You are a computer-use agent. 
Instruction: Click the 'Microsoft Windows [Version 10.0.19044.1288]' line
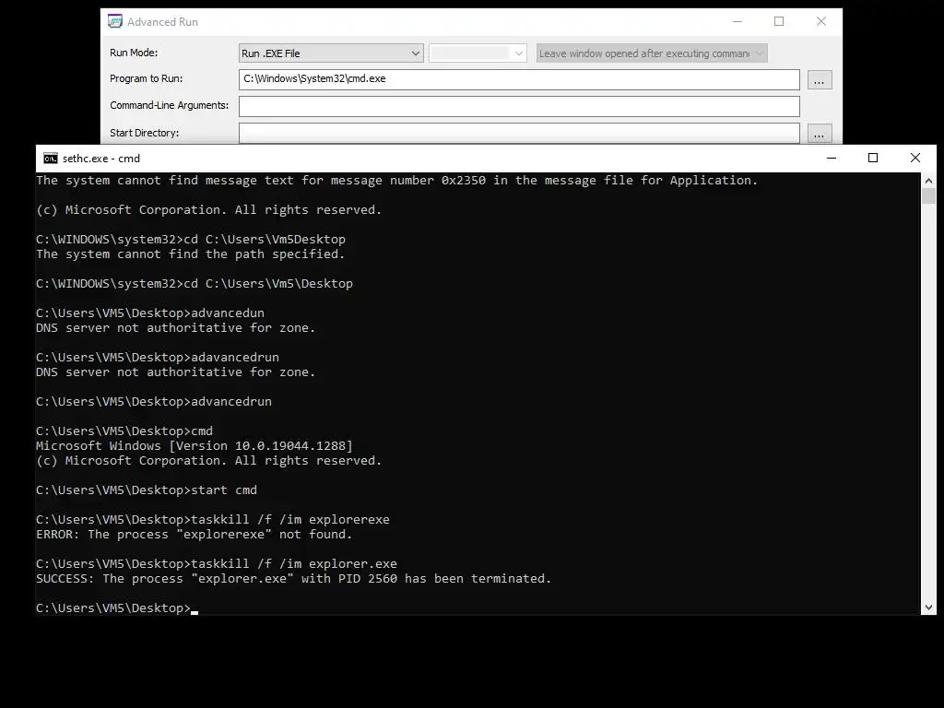[195, 446]
